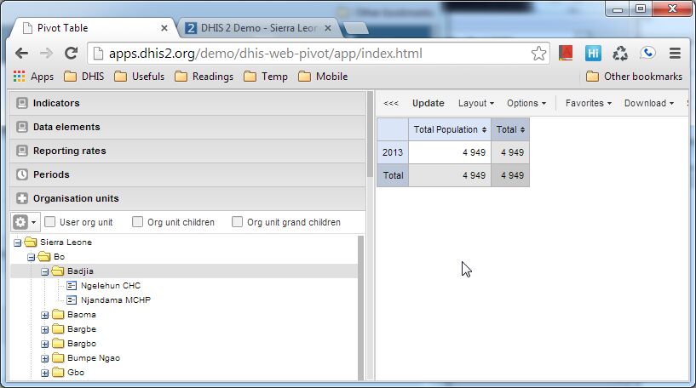Open the Layout dropdown menu
The width and height of the screenshot is (696, 388).
[476, 103]
